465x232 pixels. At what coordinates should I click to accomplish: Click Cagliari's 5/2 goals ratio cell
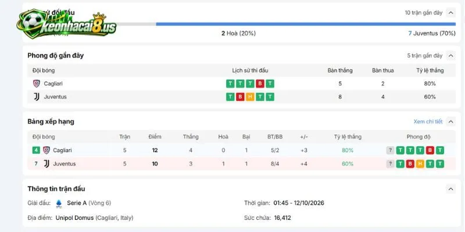(x=275, y=150)
